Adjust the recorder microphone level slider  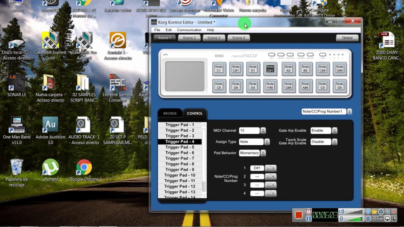tap(355, 218)
